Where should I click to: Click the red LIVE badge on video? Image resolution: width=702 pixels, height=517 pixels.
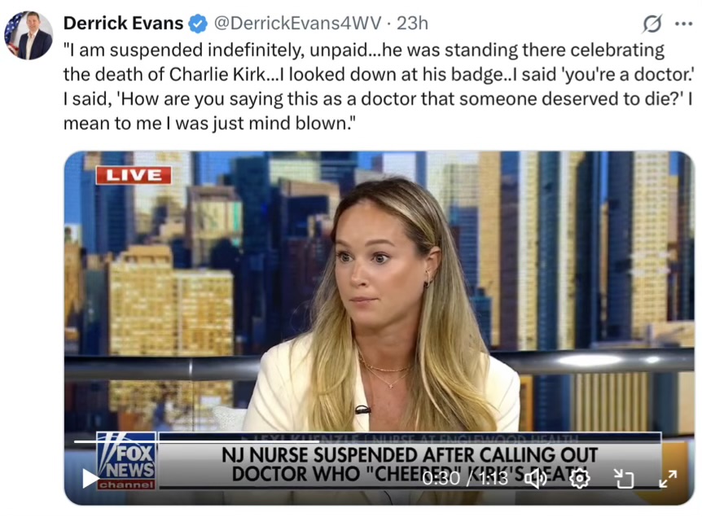pos(134,175)
